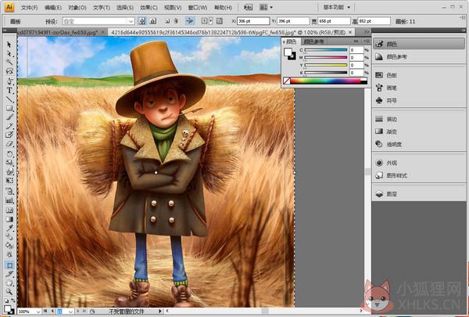Click the new artboard icon in control bar
The height and width of the screenshot is (317, 469).
pyautogui.click(x=167, y=21)
